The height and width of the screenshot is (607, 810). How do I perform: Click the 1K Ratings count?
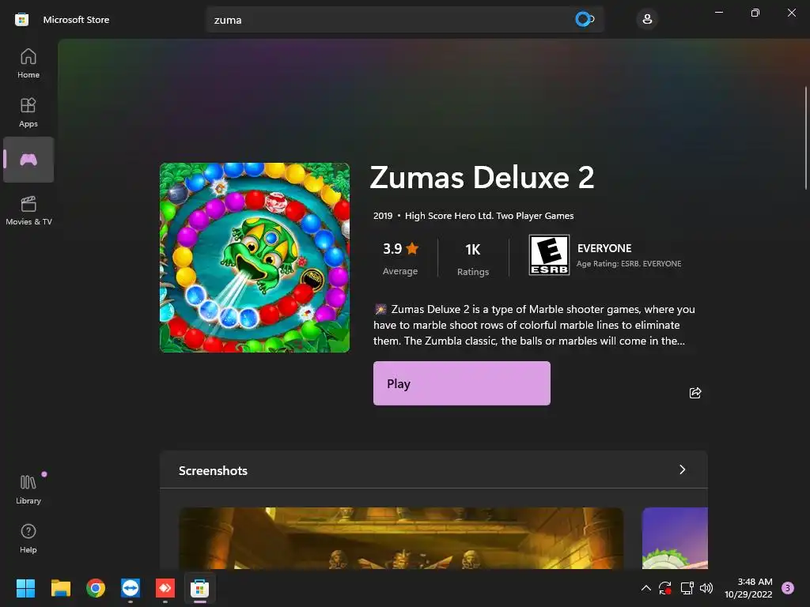(x=473, y=259)
